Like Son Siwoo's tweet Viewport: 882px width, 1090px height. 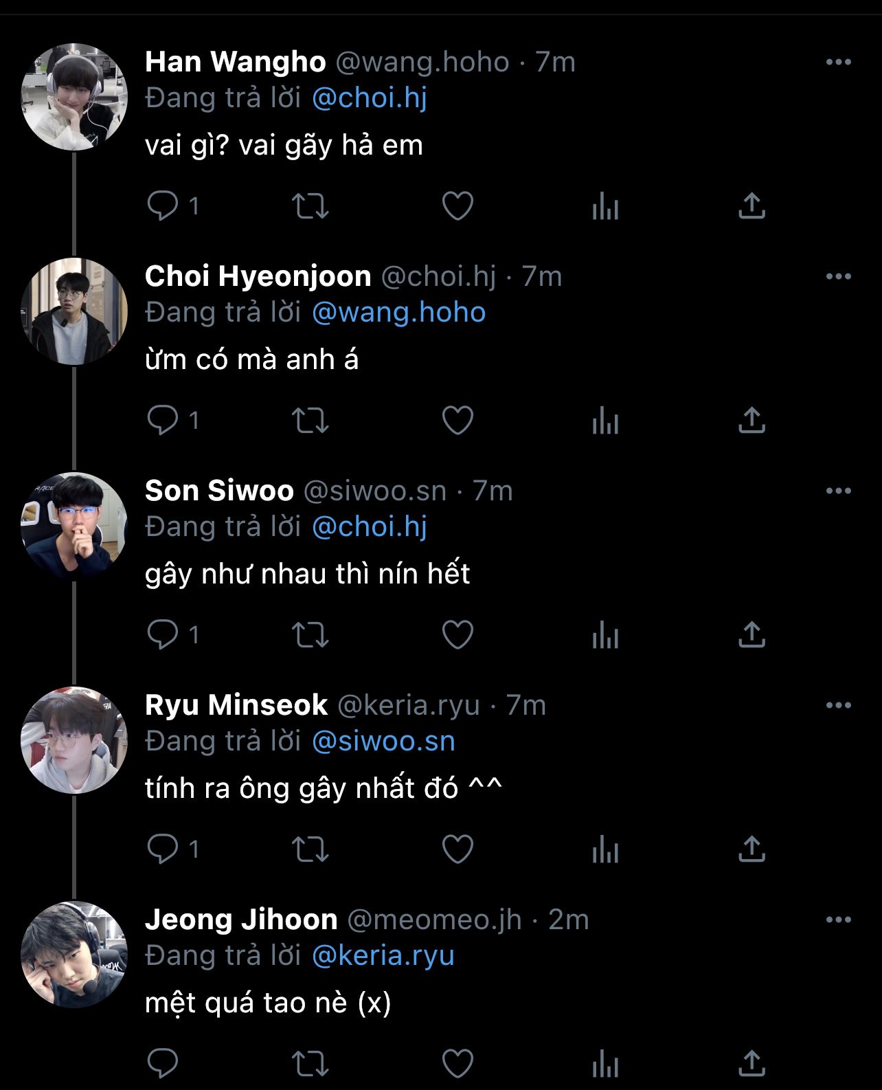[x=457, y=634]
